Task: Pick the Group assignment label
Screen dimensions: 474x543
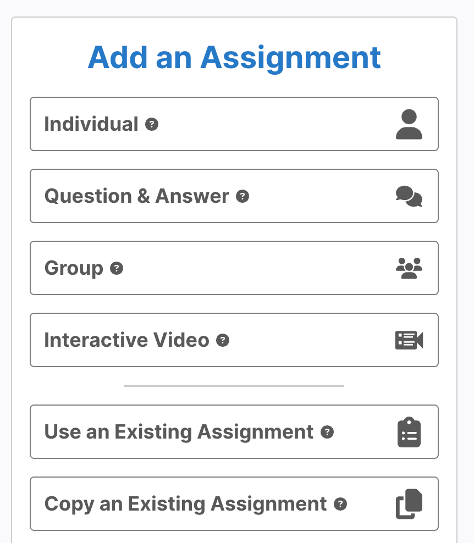Action: (74, 268)
